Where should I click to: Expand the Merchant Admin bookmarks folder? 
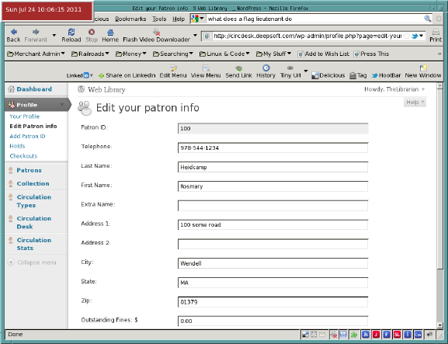pyautogui.click(x=36, y=54)
